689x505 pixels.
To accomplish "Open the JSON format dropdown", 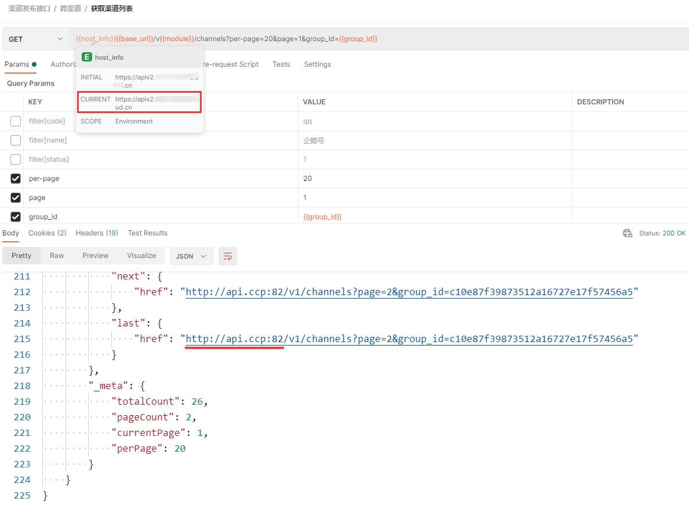I will (x=191, y=256).
